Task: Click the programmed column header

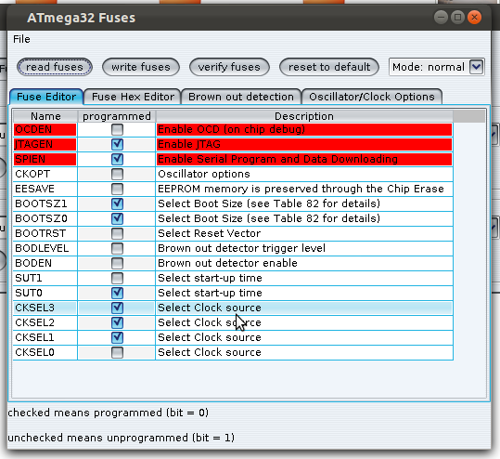Action: coord(116,116)
